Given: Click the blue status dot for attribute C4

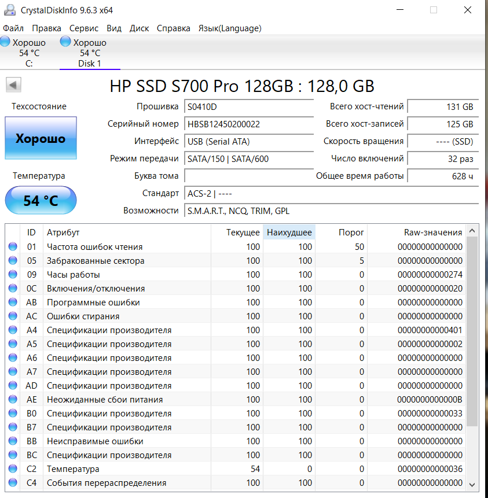Looking at the screenshot, I should click(x=13, y=483).
